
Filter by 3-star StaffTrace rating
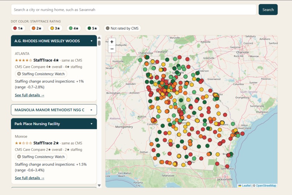coord(55,28)
